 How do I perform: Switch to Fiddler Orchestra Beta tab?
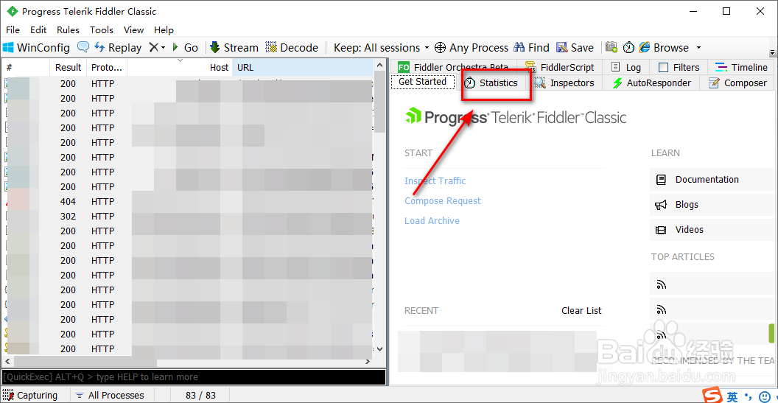tap(453, 67)
